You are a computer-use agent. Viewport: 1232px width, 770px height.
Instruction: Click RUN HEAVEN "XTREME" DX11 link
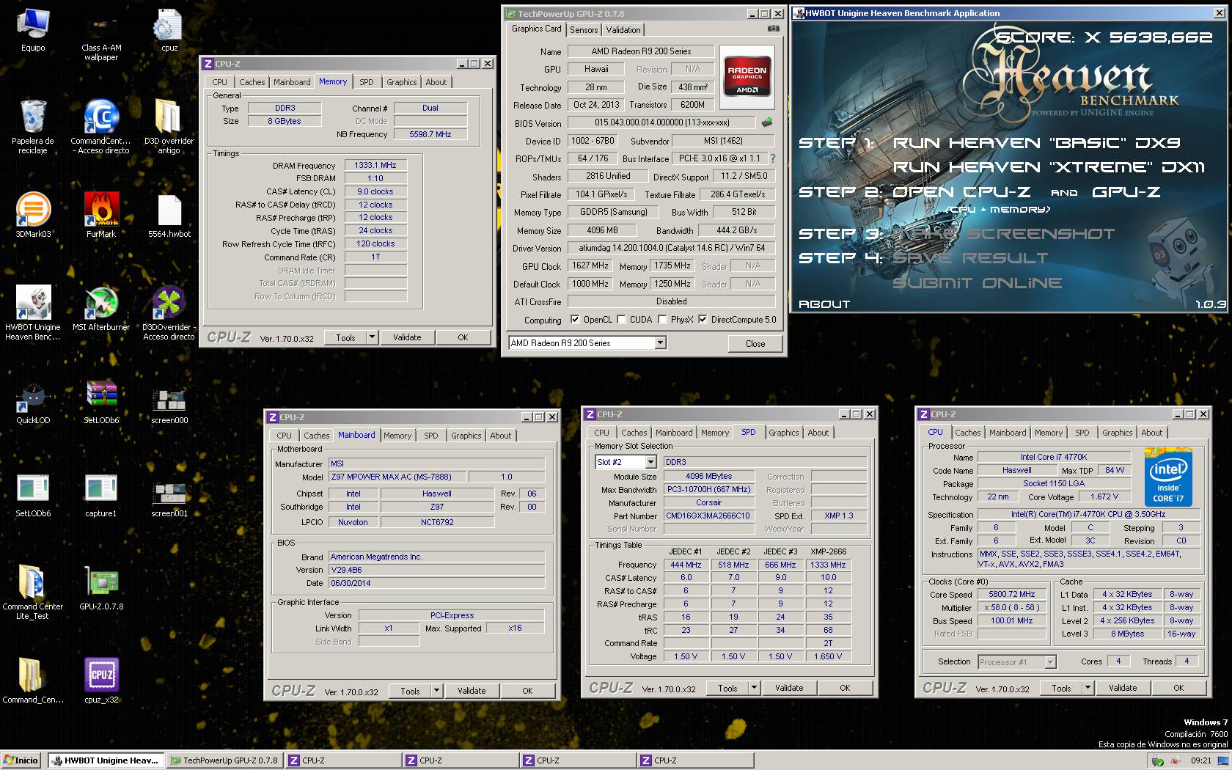(1049, 167)
